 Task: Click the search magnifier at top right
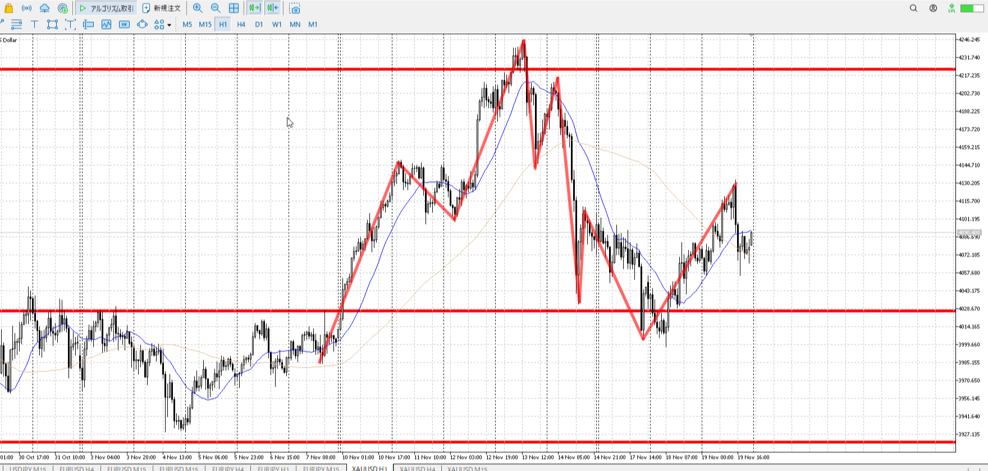click(x=913, y=8)
